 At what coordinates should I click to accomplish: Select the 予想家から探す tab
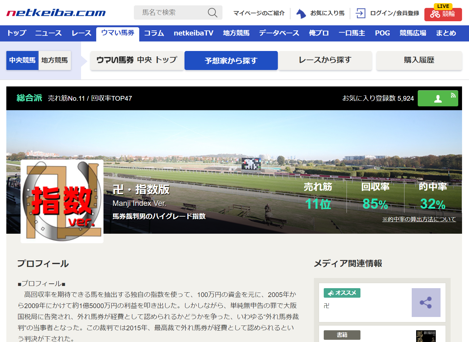231,60
